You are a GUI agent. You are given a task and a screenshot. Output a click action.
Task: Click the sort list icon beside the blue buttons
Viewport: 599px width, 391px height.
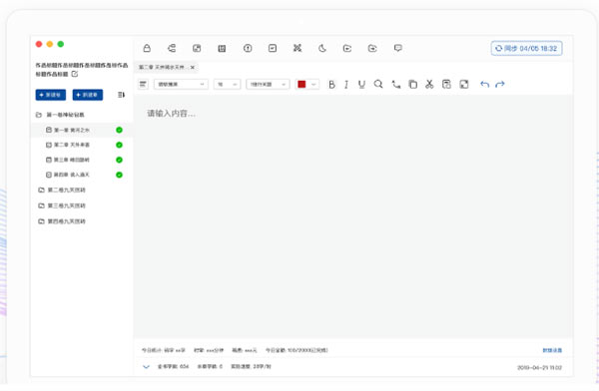click(121, 95)
